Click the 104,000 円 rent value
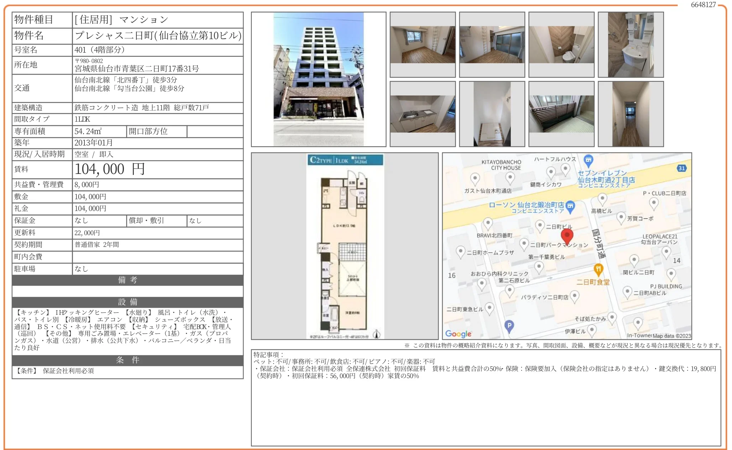732x450 pixels. coord(110,169)
